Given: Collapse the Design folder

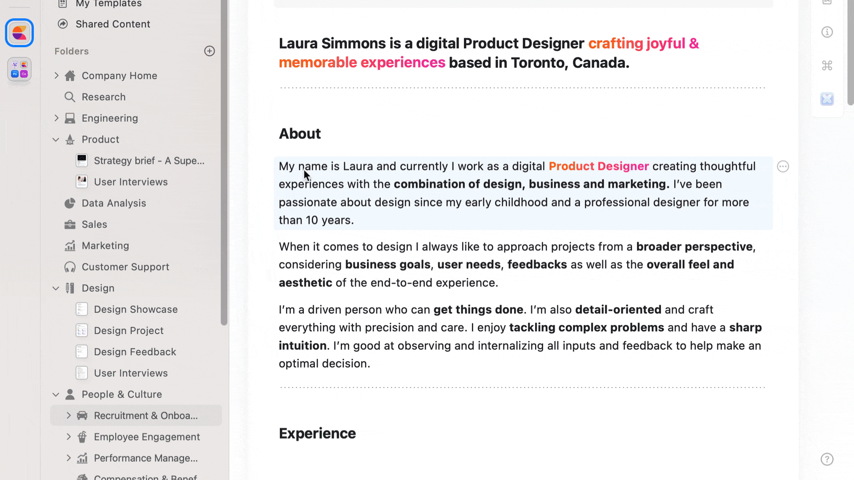Looking at the screenshot, I should tap(56, 288).
